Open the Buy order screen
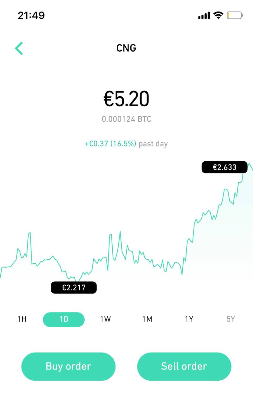This screenshot has width=253, height=398. pos(68,366)
